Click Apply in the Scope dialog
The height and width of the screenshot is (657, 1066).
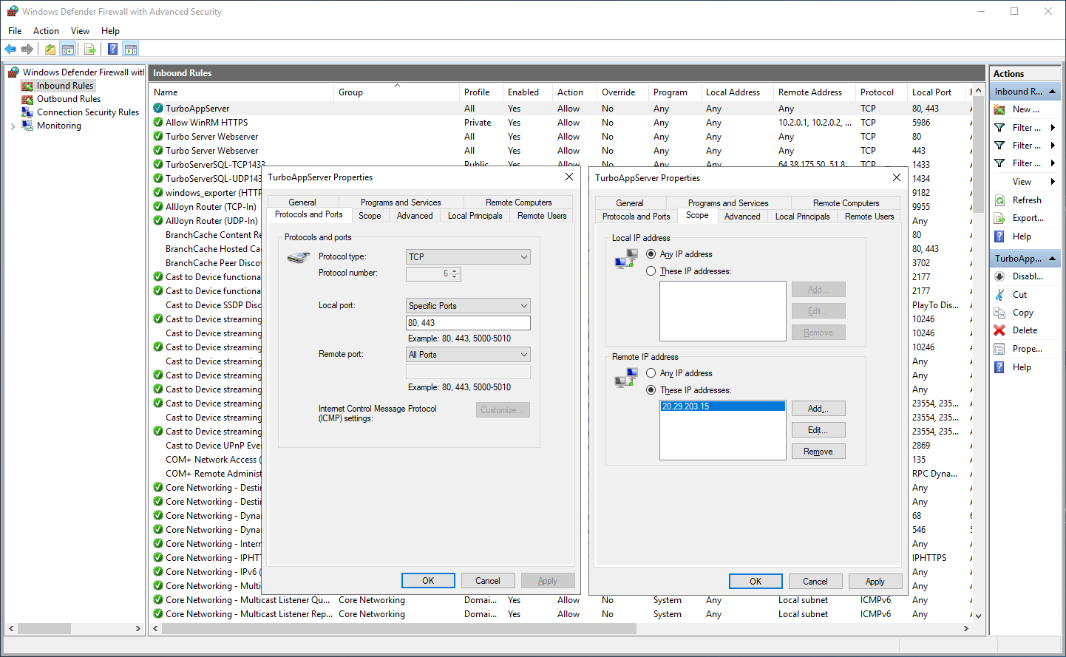pos(875,582)
